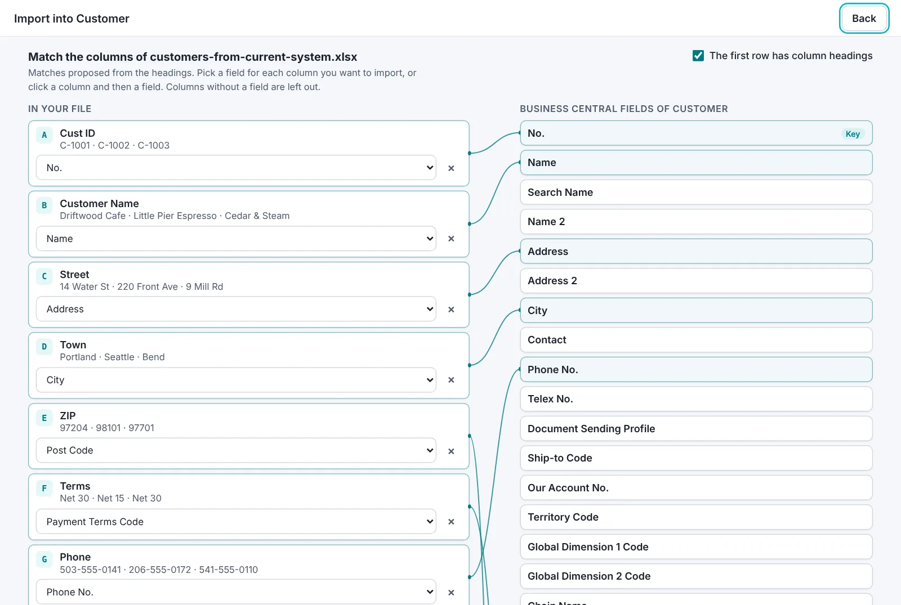Remove the Street column field match
This screenshot has width=901, height=605.
[x=451, y=309]
